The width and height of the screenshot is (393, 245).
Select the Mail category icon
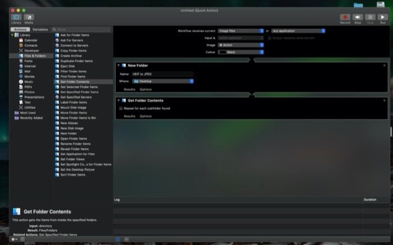pos(21,71)
